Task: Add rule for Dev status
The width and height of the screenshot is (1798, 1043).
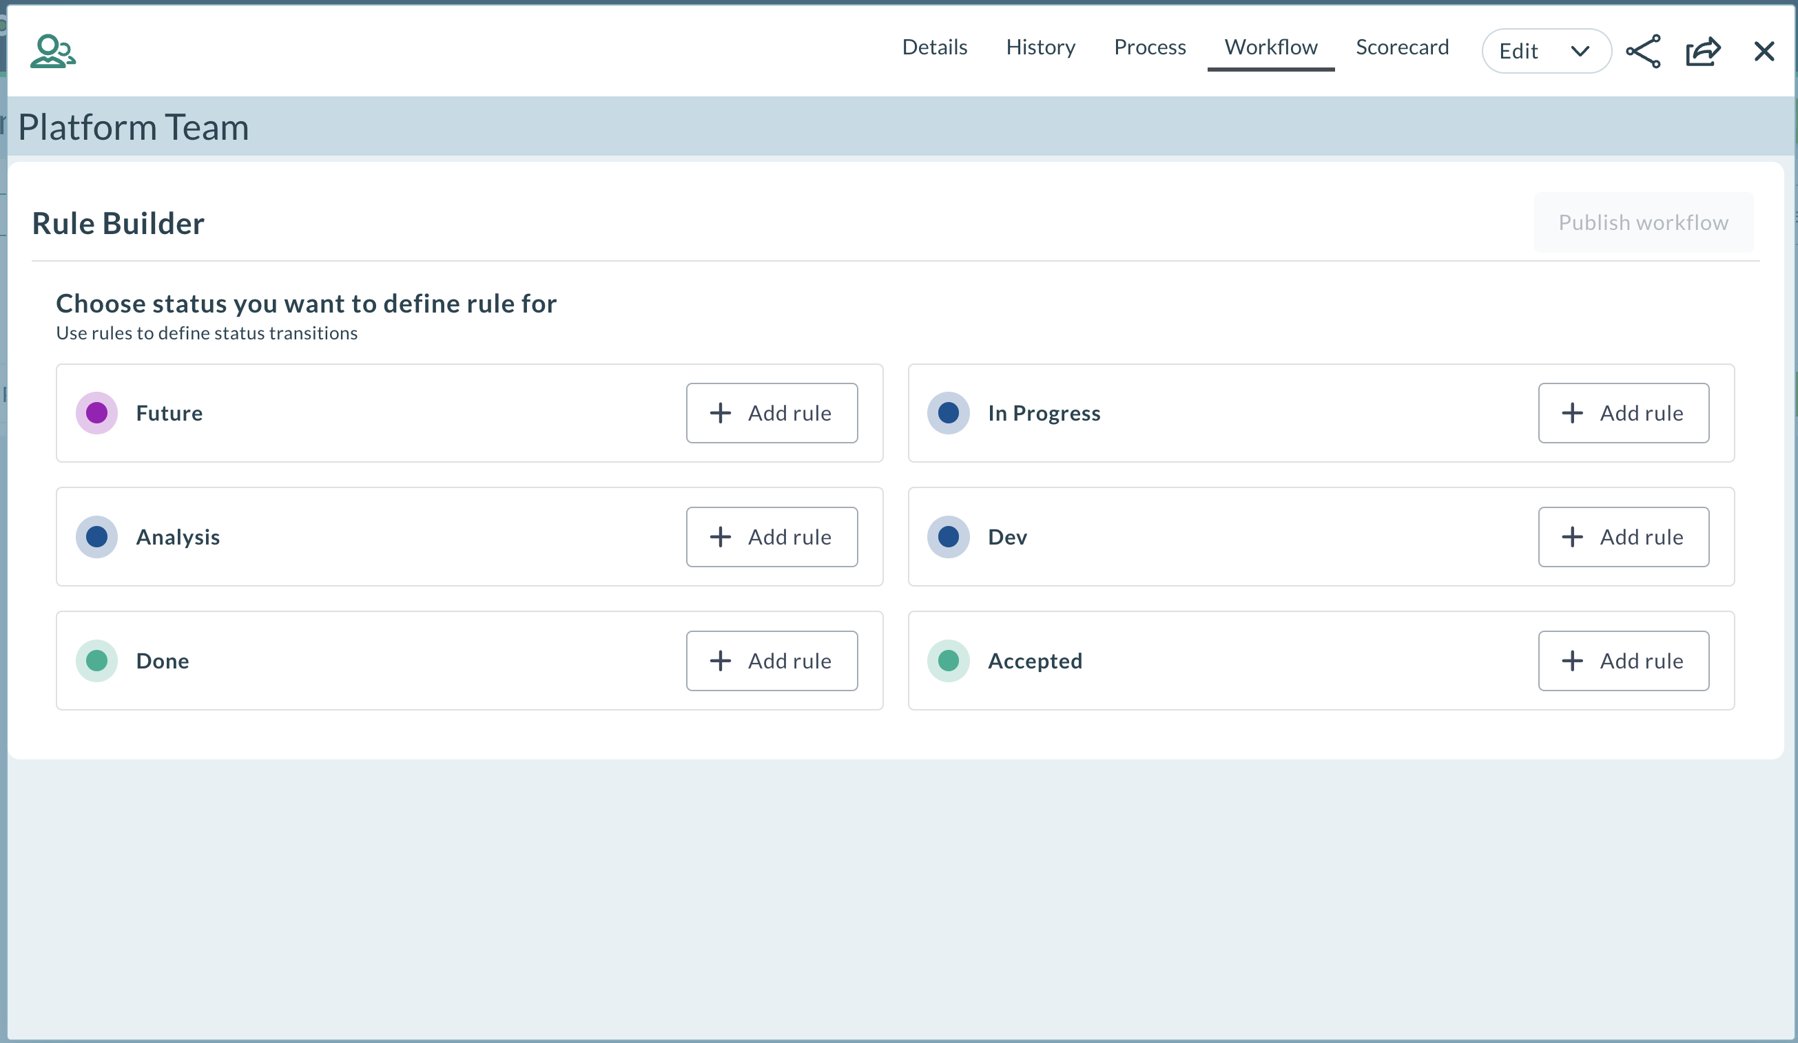Action: [x=1623, y=538]
